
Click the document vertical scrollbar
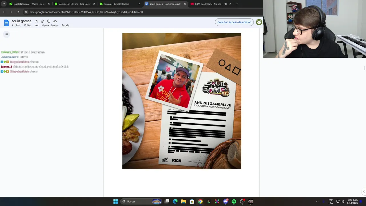point(364,68)
